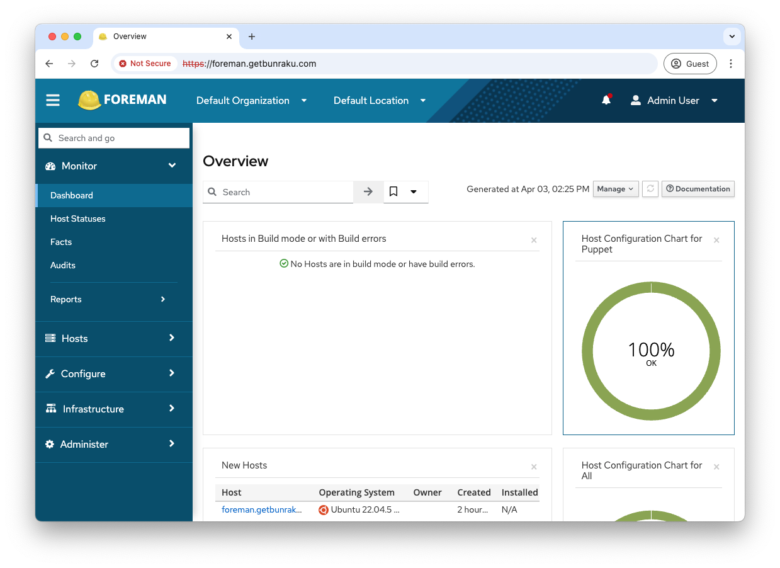Select Audits from the Monitor menu
The width and height of the screenshot is (780, 568).
(63, 265)
